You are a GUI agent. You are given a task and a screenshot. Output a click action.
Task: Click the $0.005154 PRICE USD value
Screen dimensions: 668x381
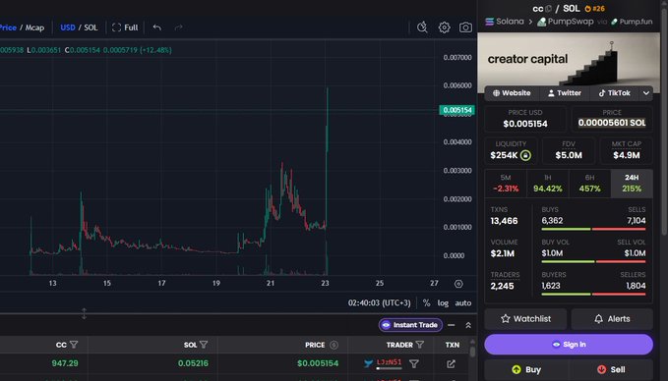click(525, 124)
